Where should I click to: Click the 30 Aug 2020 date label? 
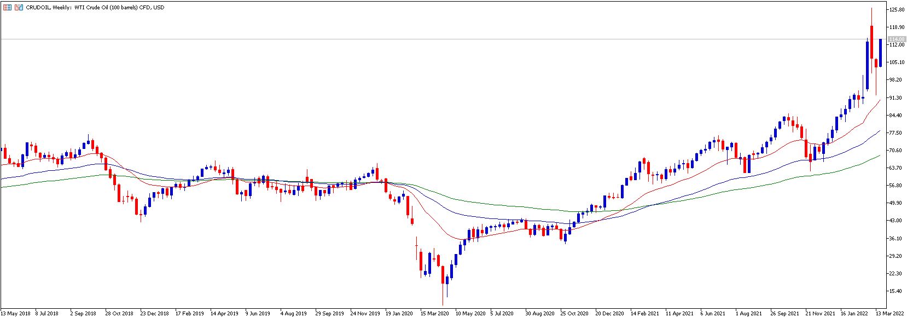[x=540, y=314]
